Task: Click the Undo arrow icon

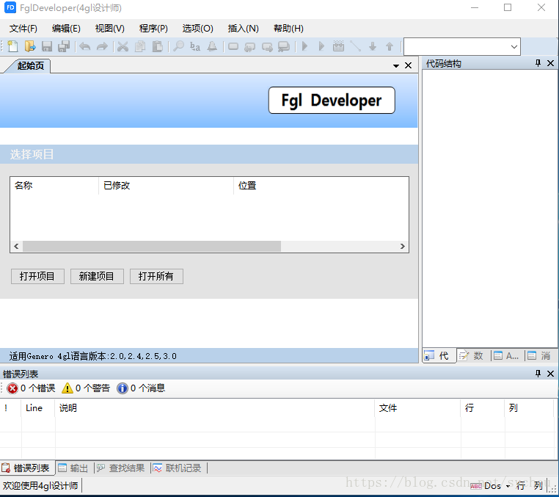Action: 85,46
